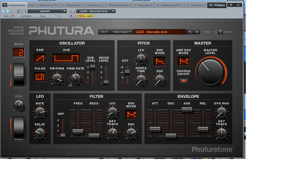Click the pitch bend wheel

click(19, 75)
